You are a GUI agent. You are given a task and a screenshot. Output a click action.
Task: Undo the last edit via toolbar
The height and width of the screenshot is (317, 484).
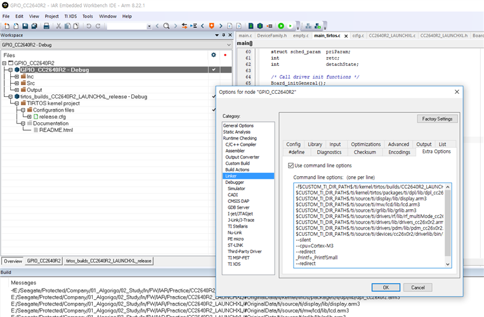[89, 26]
